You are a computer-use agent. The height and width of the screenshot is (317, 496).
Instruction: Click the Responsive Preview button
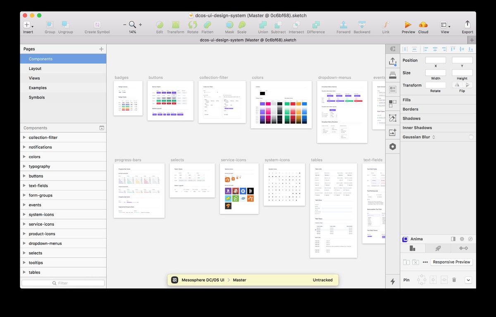click(x=451, y=262)
